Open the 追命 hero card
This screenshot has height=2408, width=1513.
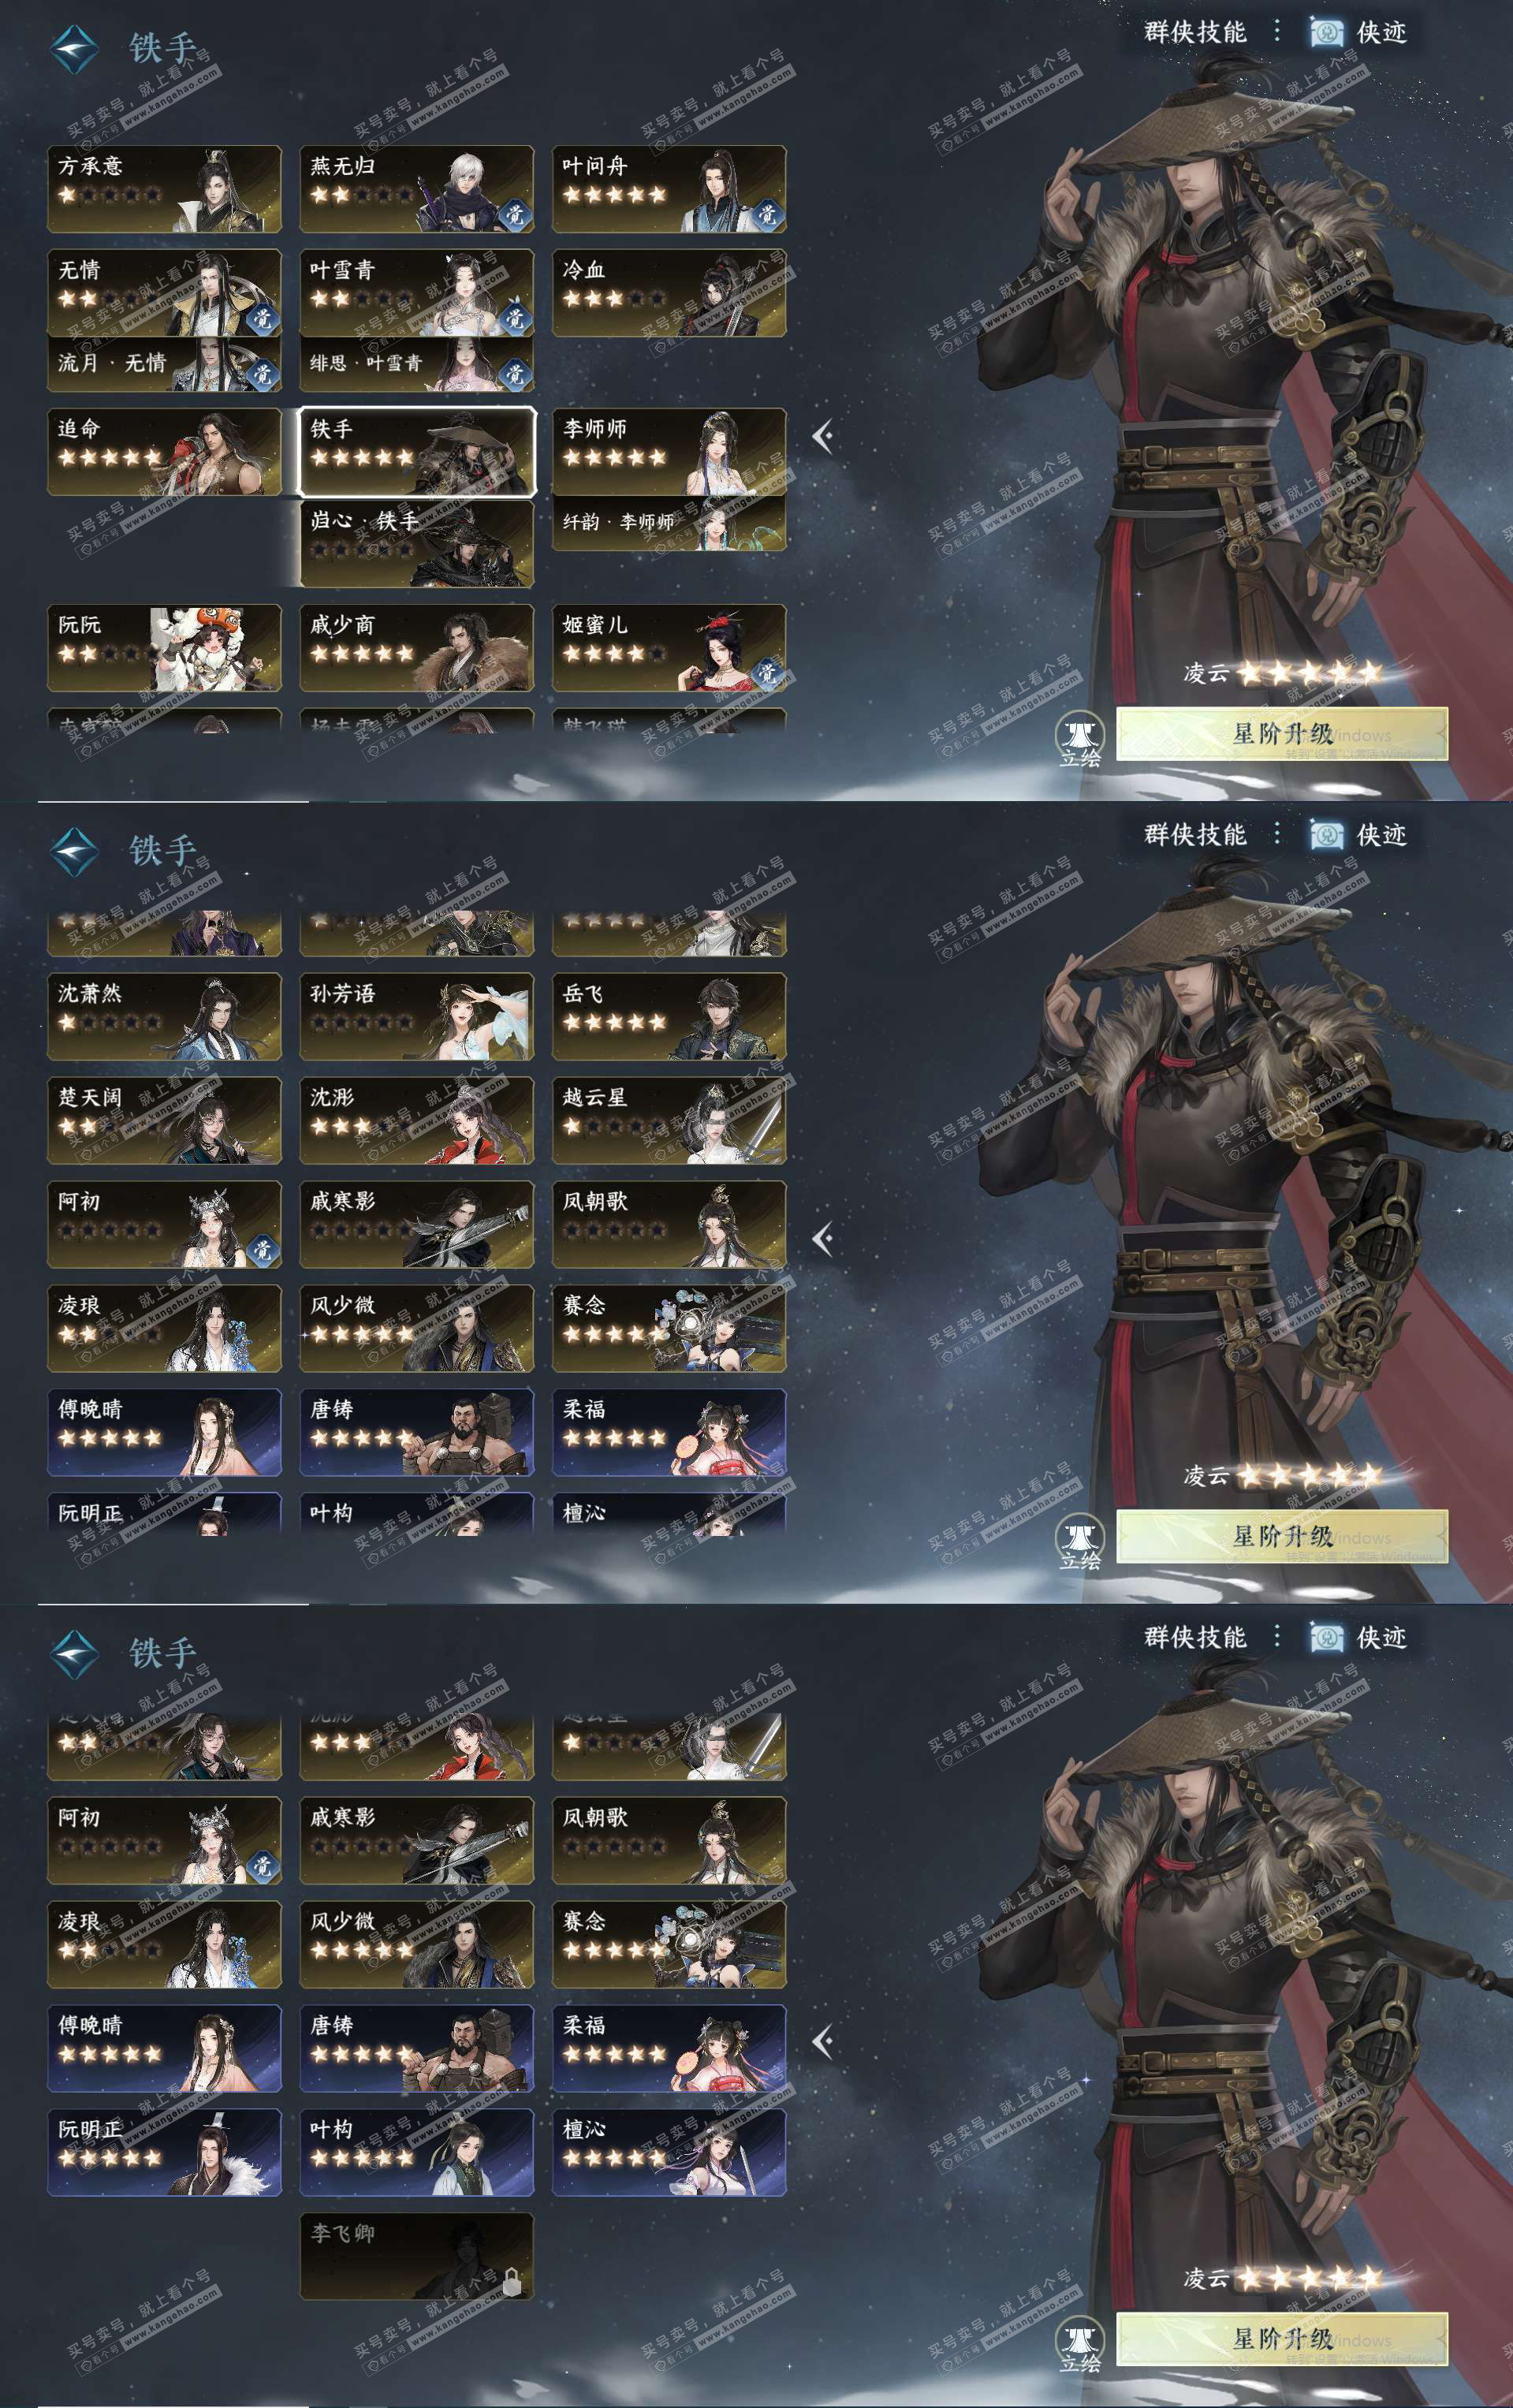(x=164, y=452)
